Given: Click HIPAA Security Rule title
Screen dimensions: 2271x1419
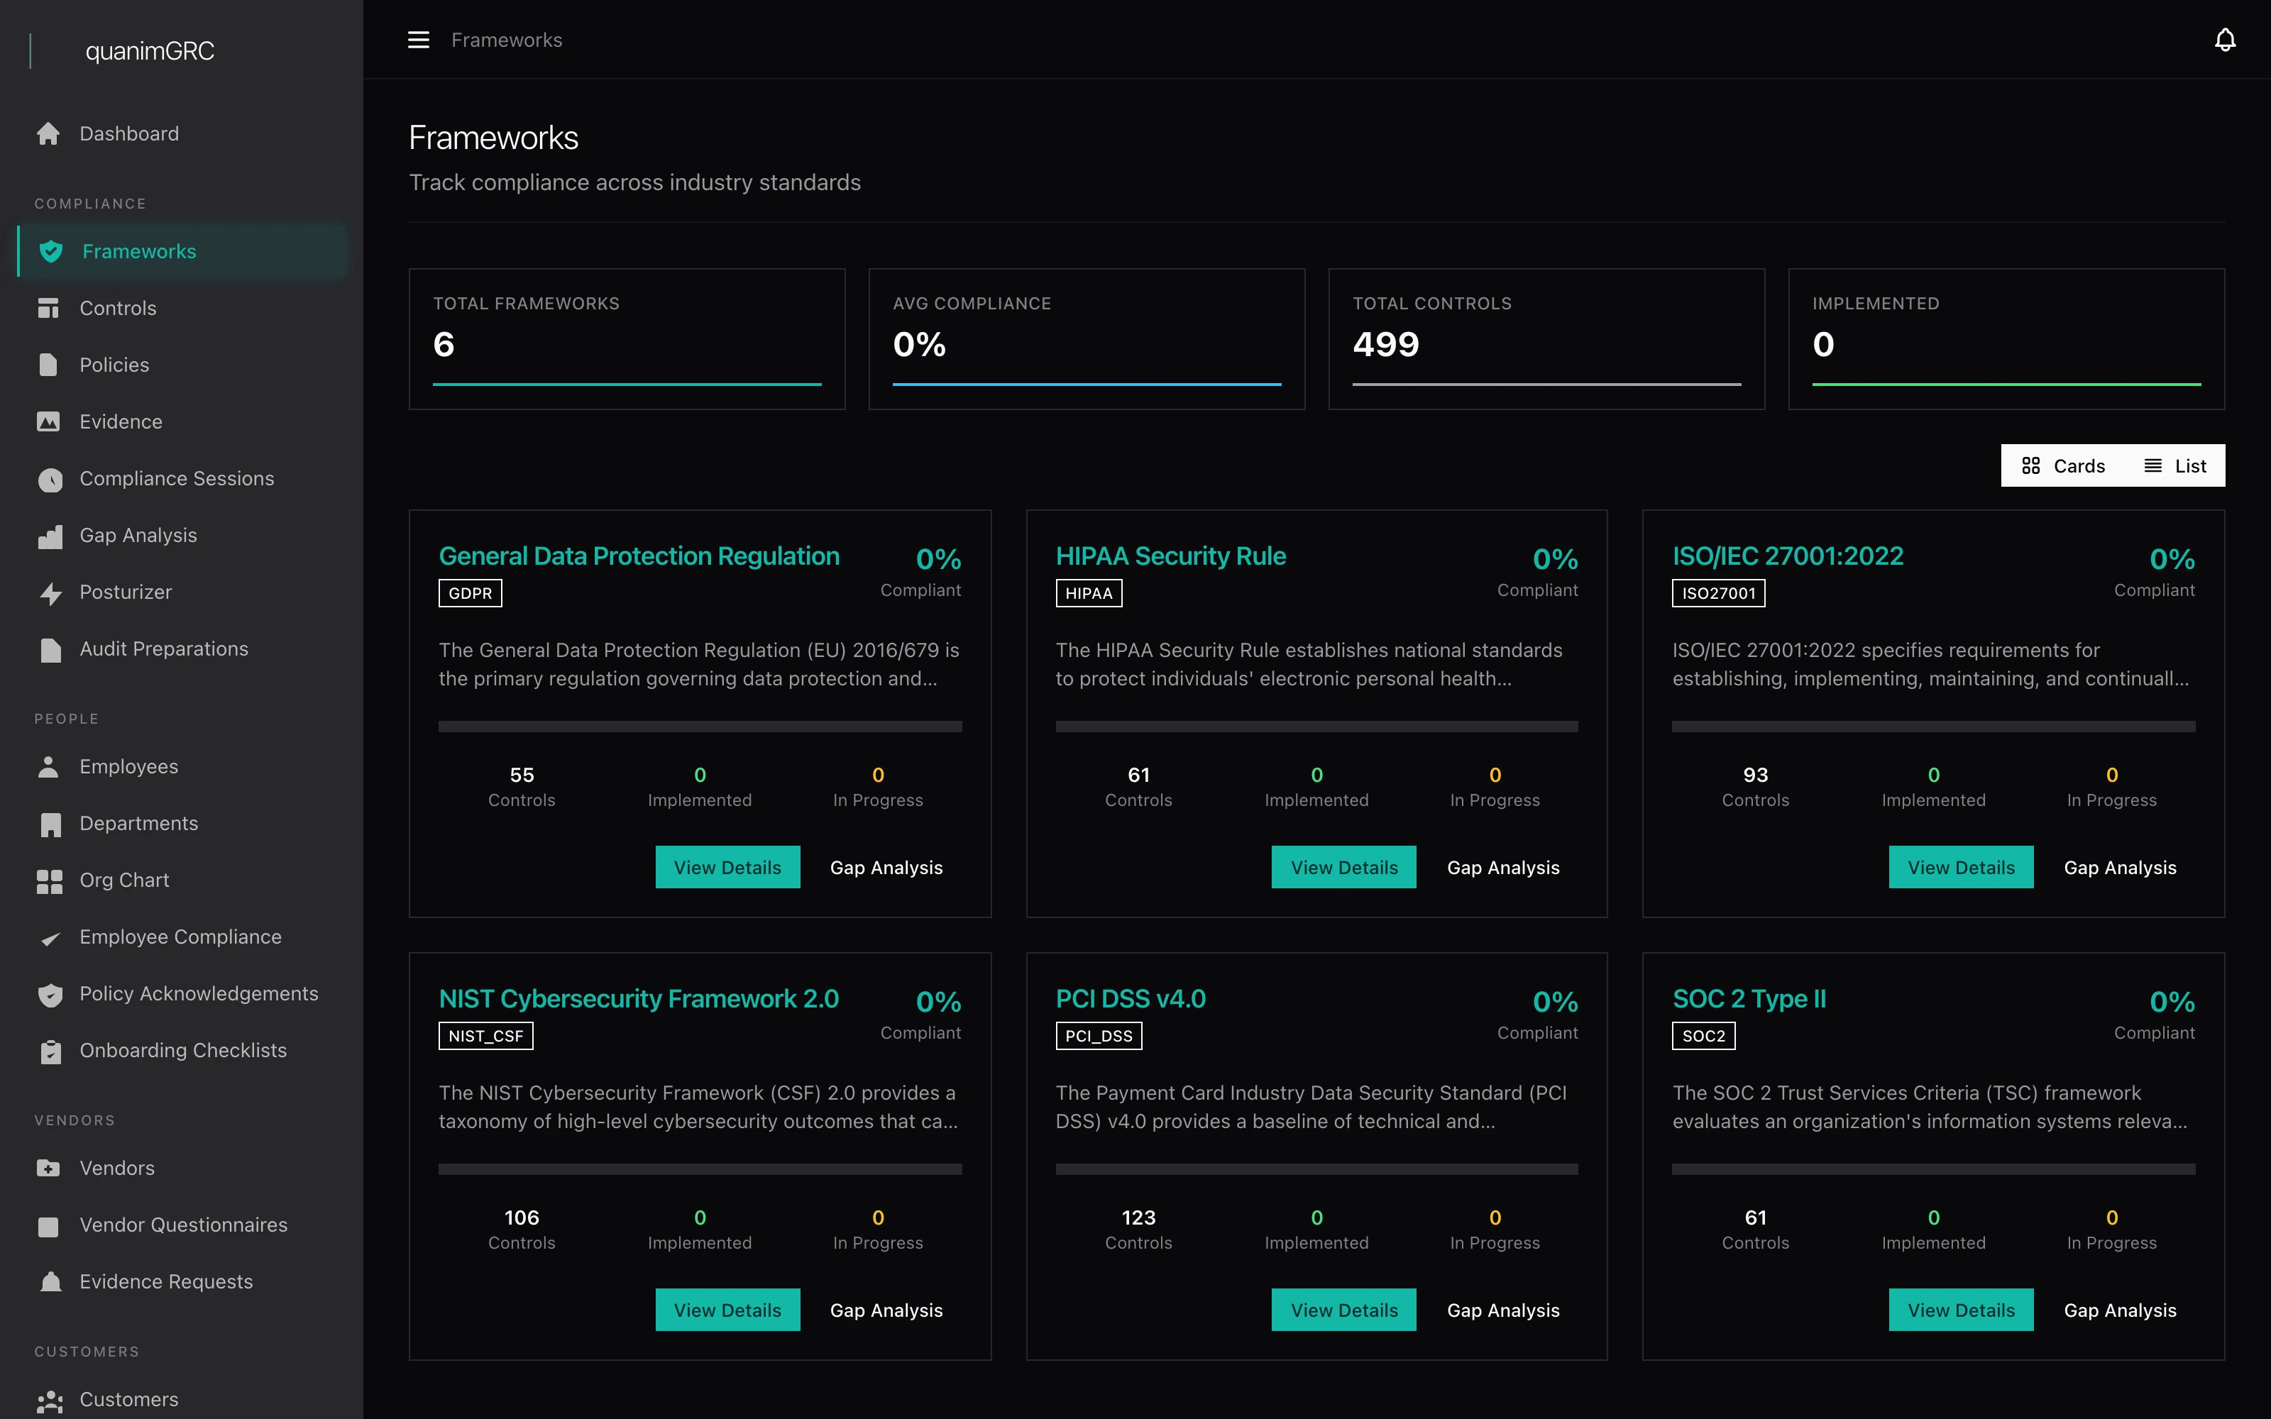Looking at the screenshot, I should click(1170, 556).
